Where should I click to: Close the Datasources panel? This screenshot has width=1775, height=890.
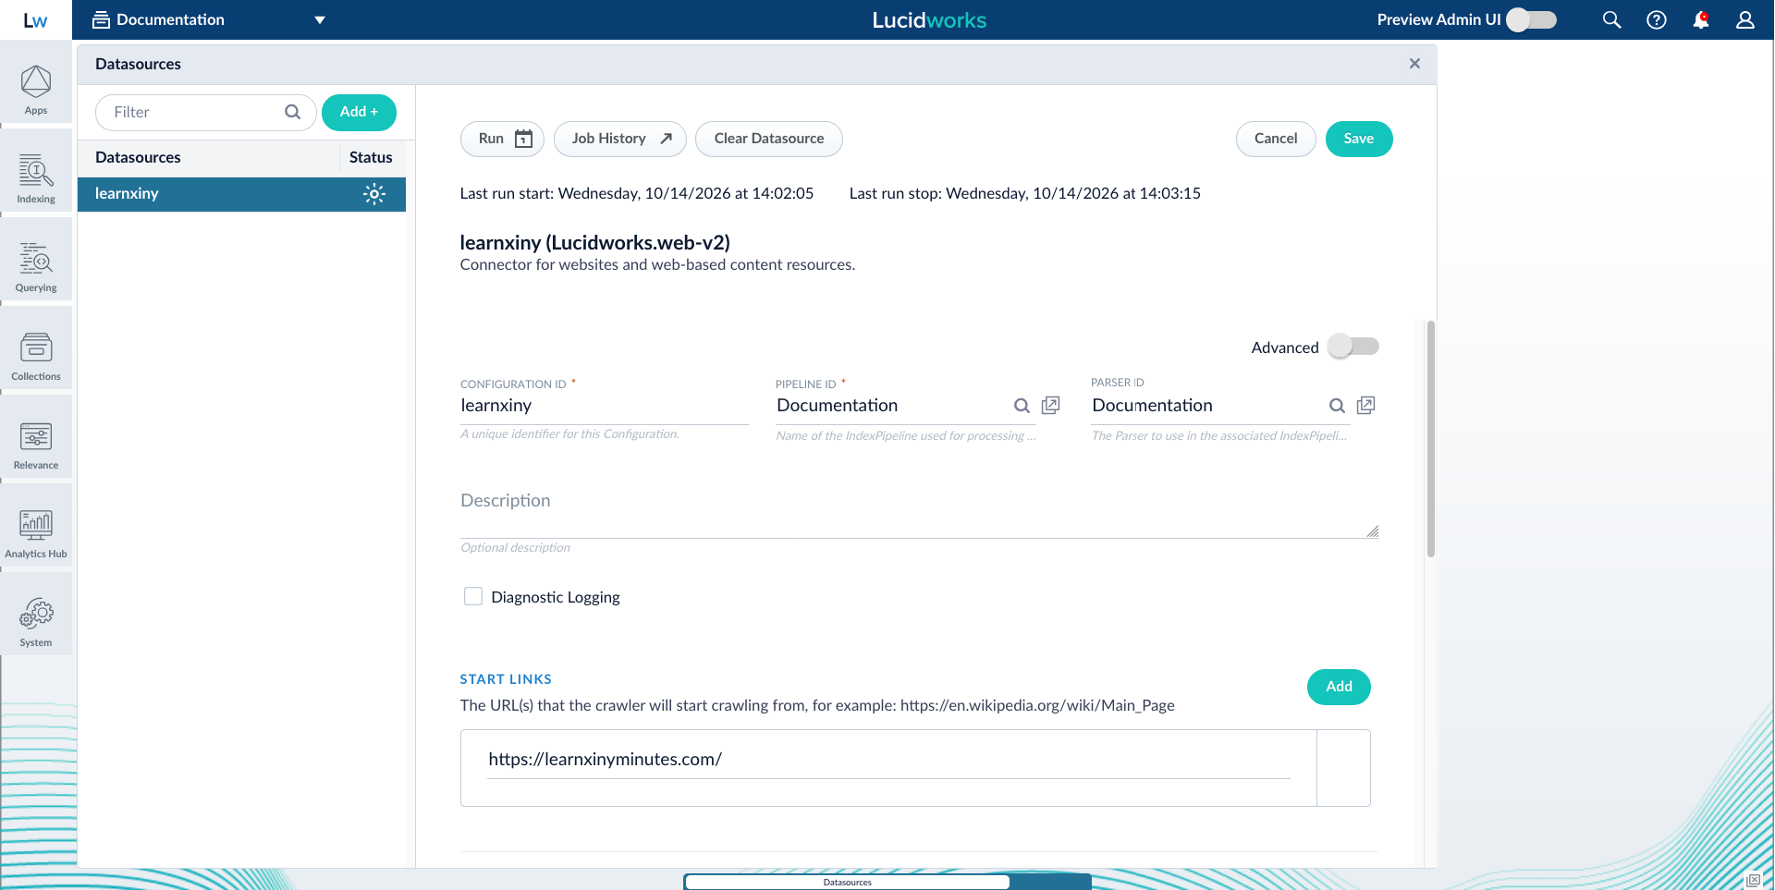pos(1414,64)
